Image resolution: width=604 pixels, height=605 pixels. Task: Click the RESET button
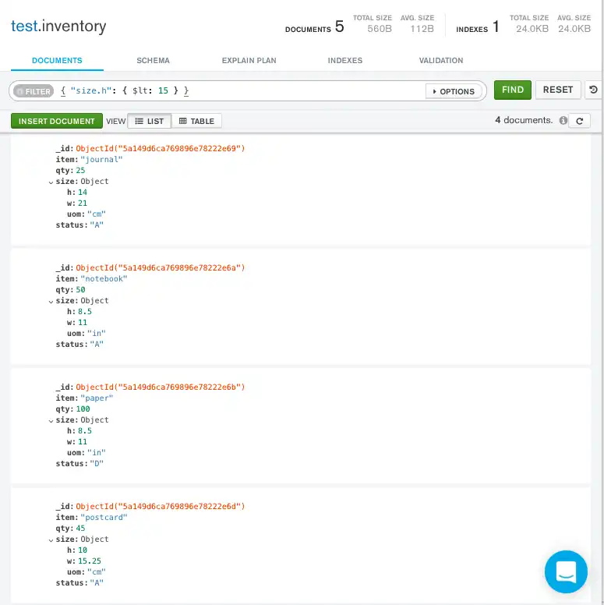(558, 90)
